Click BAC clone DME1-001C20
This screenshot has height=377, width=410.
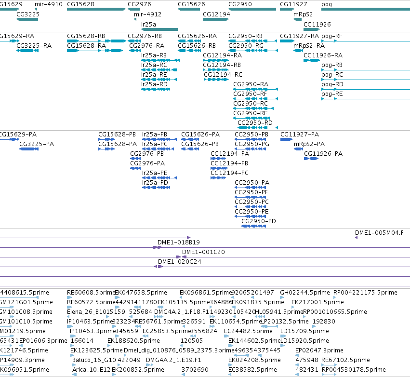point(203,252)
